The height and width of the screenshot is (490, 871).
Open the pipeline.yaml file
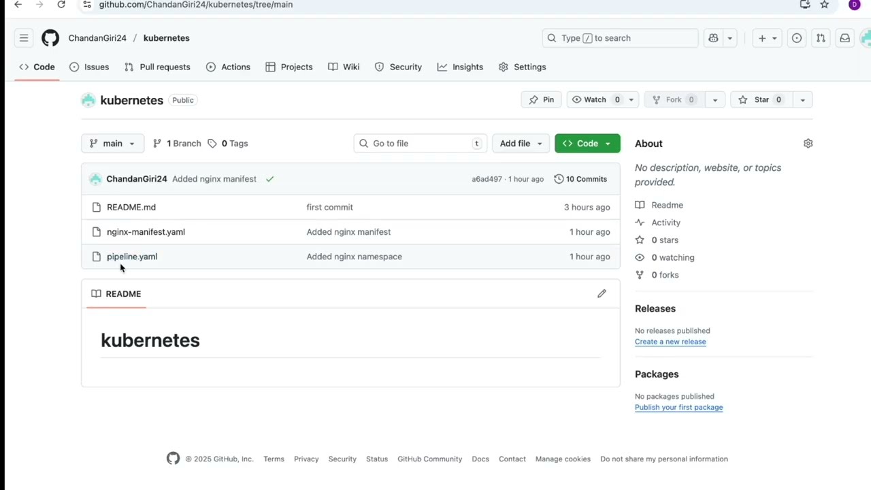[x=132, y=257]
